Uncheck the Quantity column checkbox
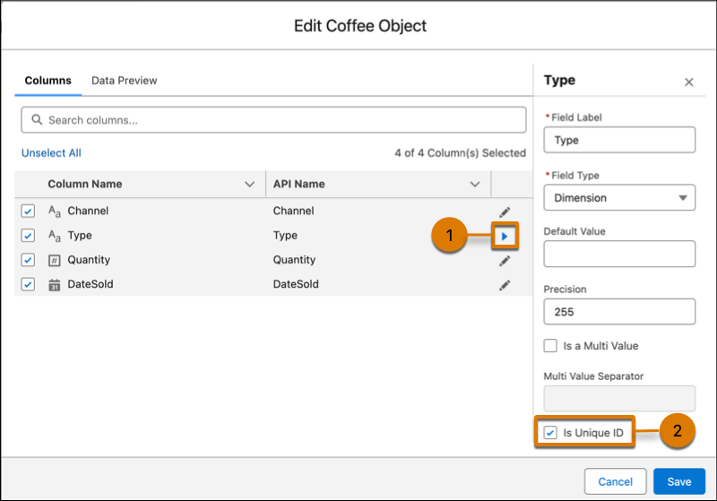The height and width of the screenshot is (501, 717). (28, 260)
